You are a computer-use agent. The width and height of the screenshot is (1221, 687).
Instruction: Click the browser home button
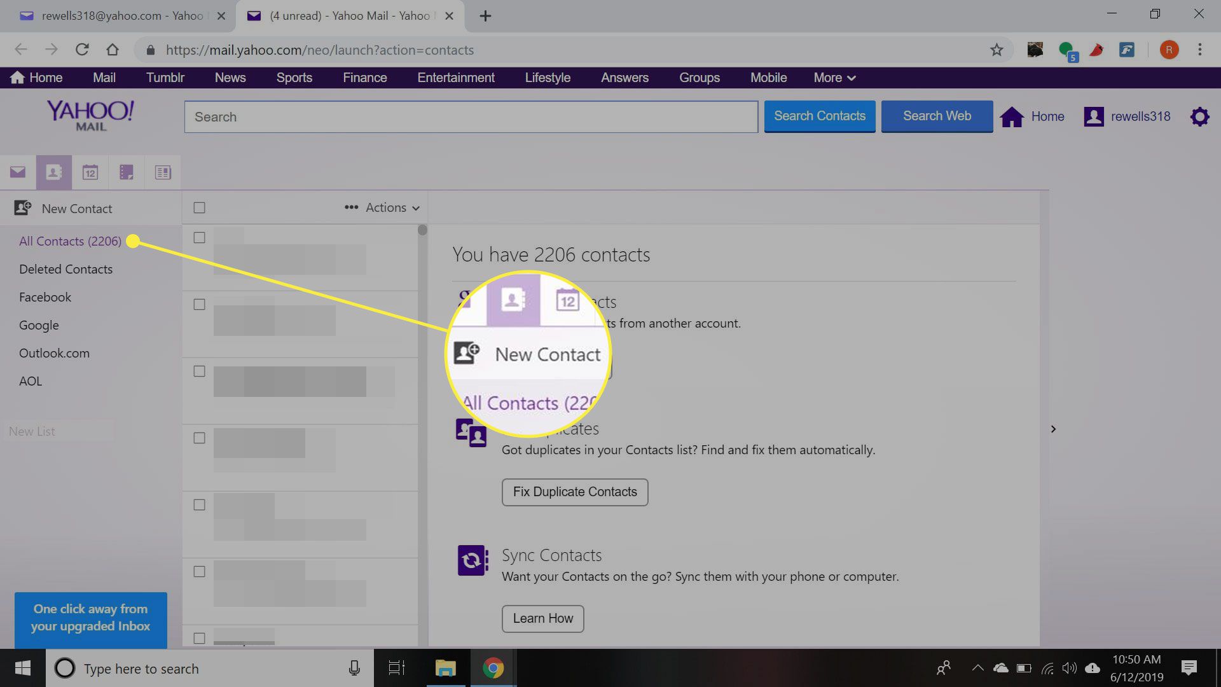(113, 50)
